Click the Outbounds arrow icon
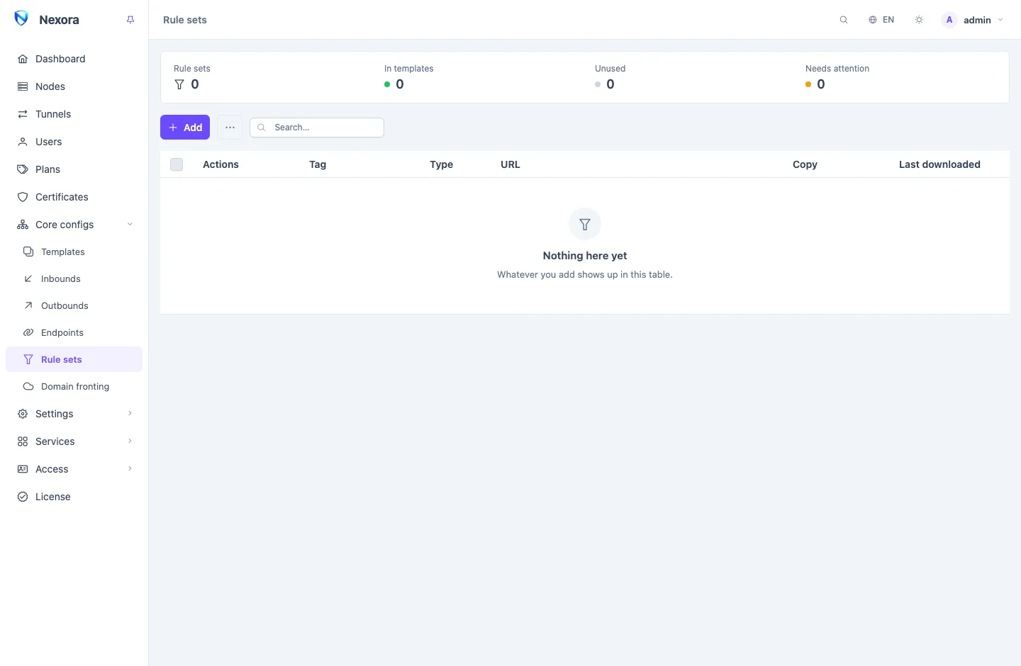This screenshot has height=666, width=1021. [28, 305]
